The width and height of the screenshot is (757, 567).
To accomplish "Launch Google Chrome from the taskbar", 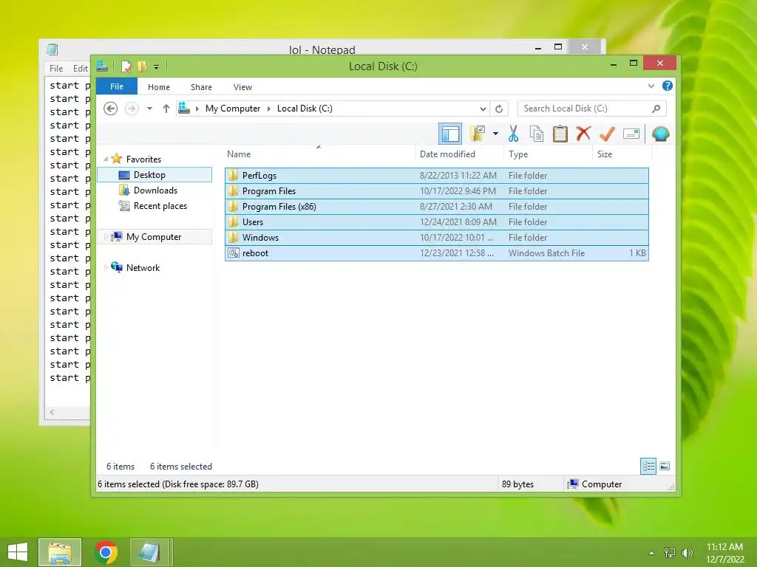I will point(105,552).
